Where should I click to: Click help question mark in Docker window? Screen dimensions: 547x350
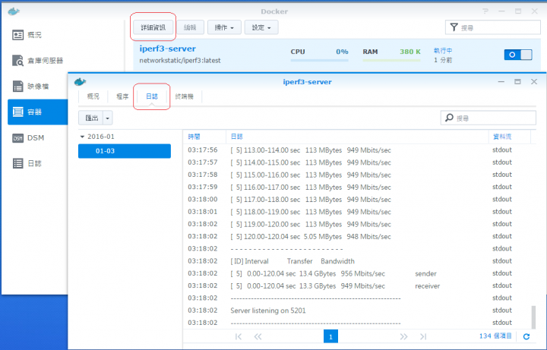coord(485,11)
